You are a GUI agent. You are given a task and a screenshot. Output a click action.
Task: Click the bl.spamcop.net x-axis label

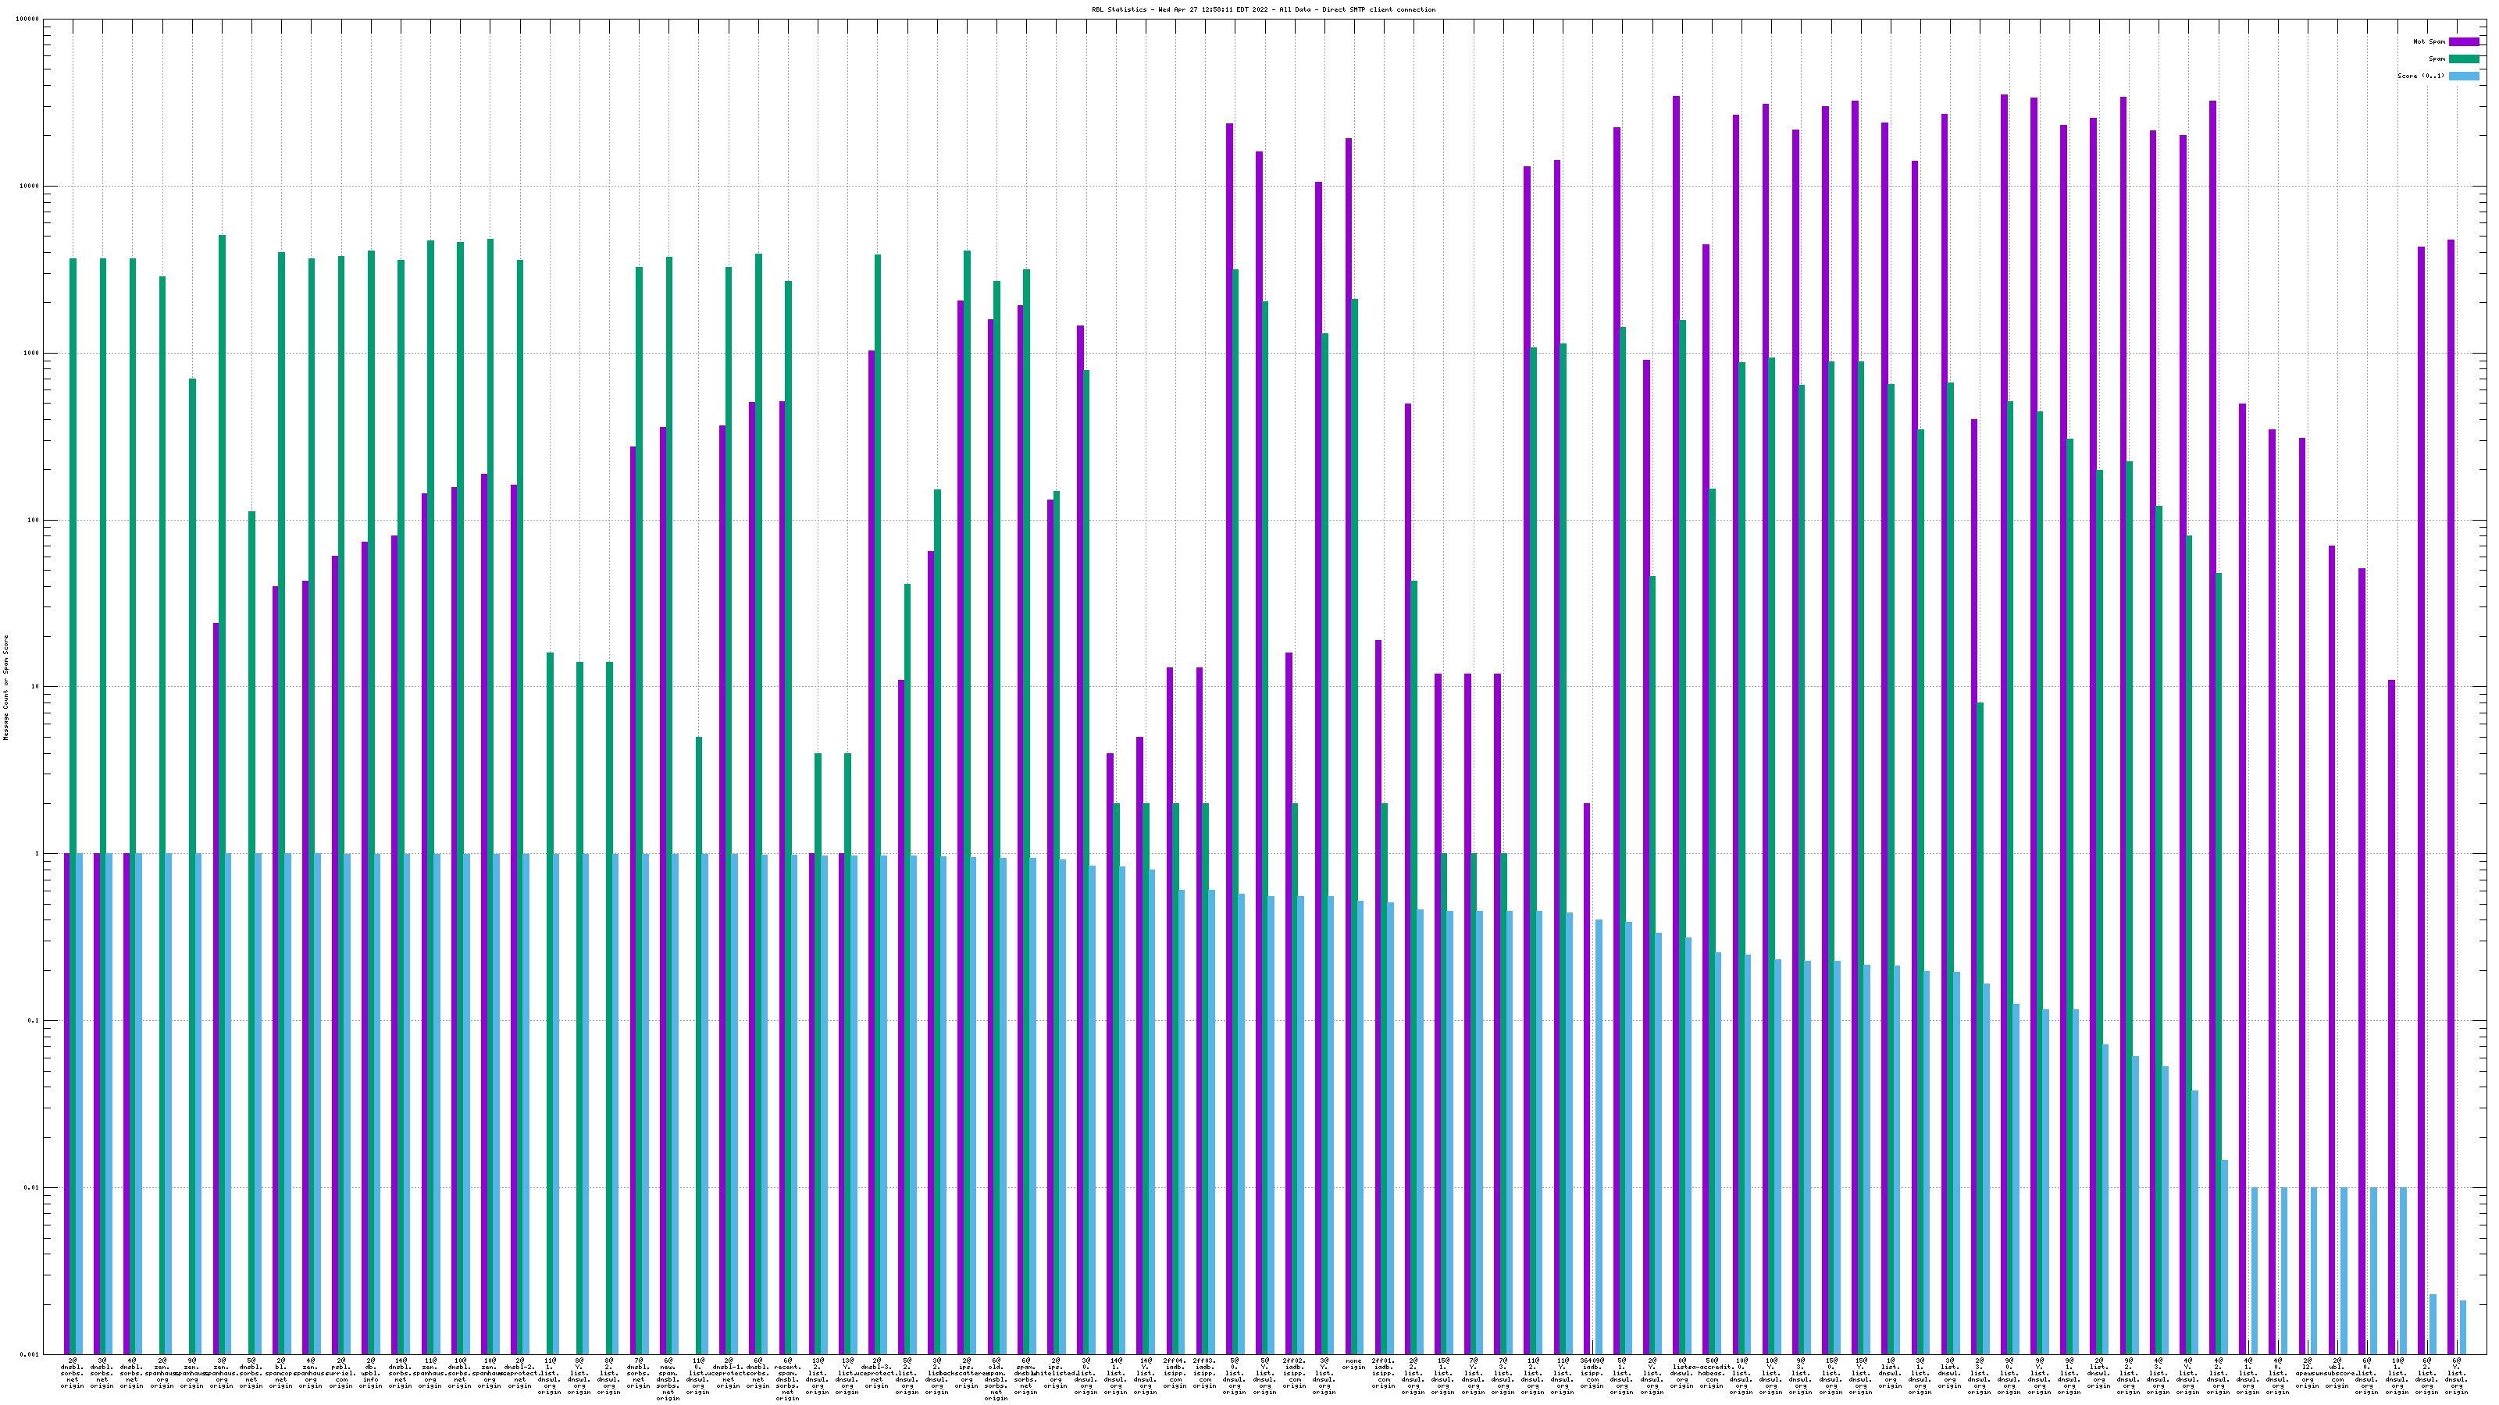[280, 1373]
